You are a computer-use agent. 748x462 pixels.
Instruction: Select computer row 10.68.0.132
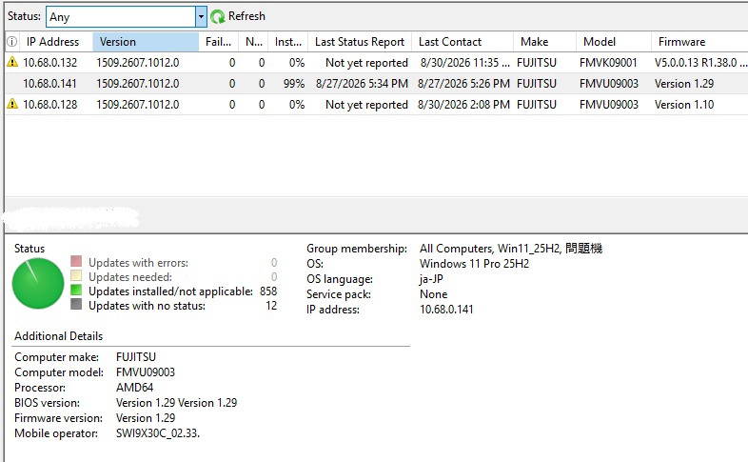pos(377,63)
